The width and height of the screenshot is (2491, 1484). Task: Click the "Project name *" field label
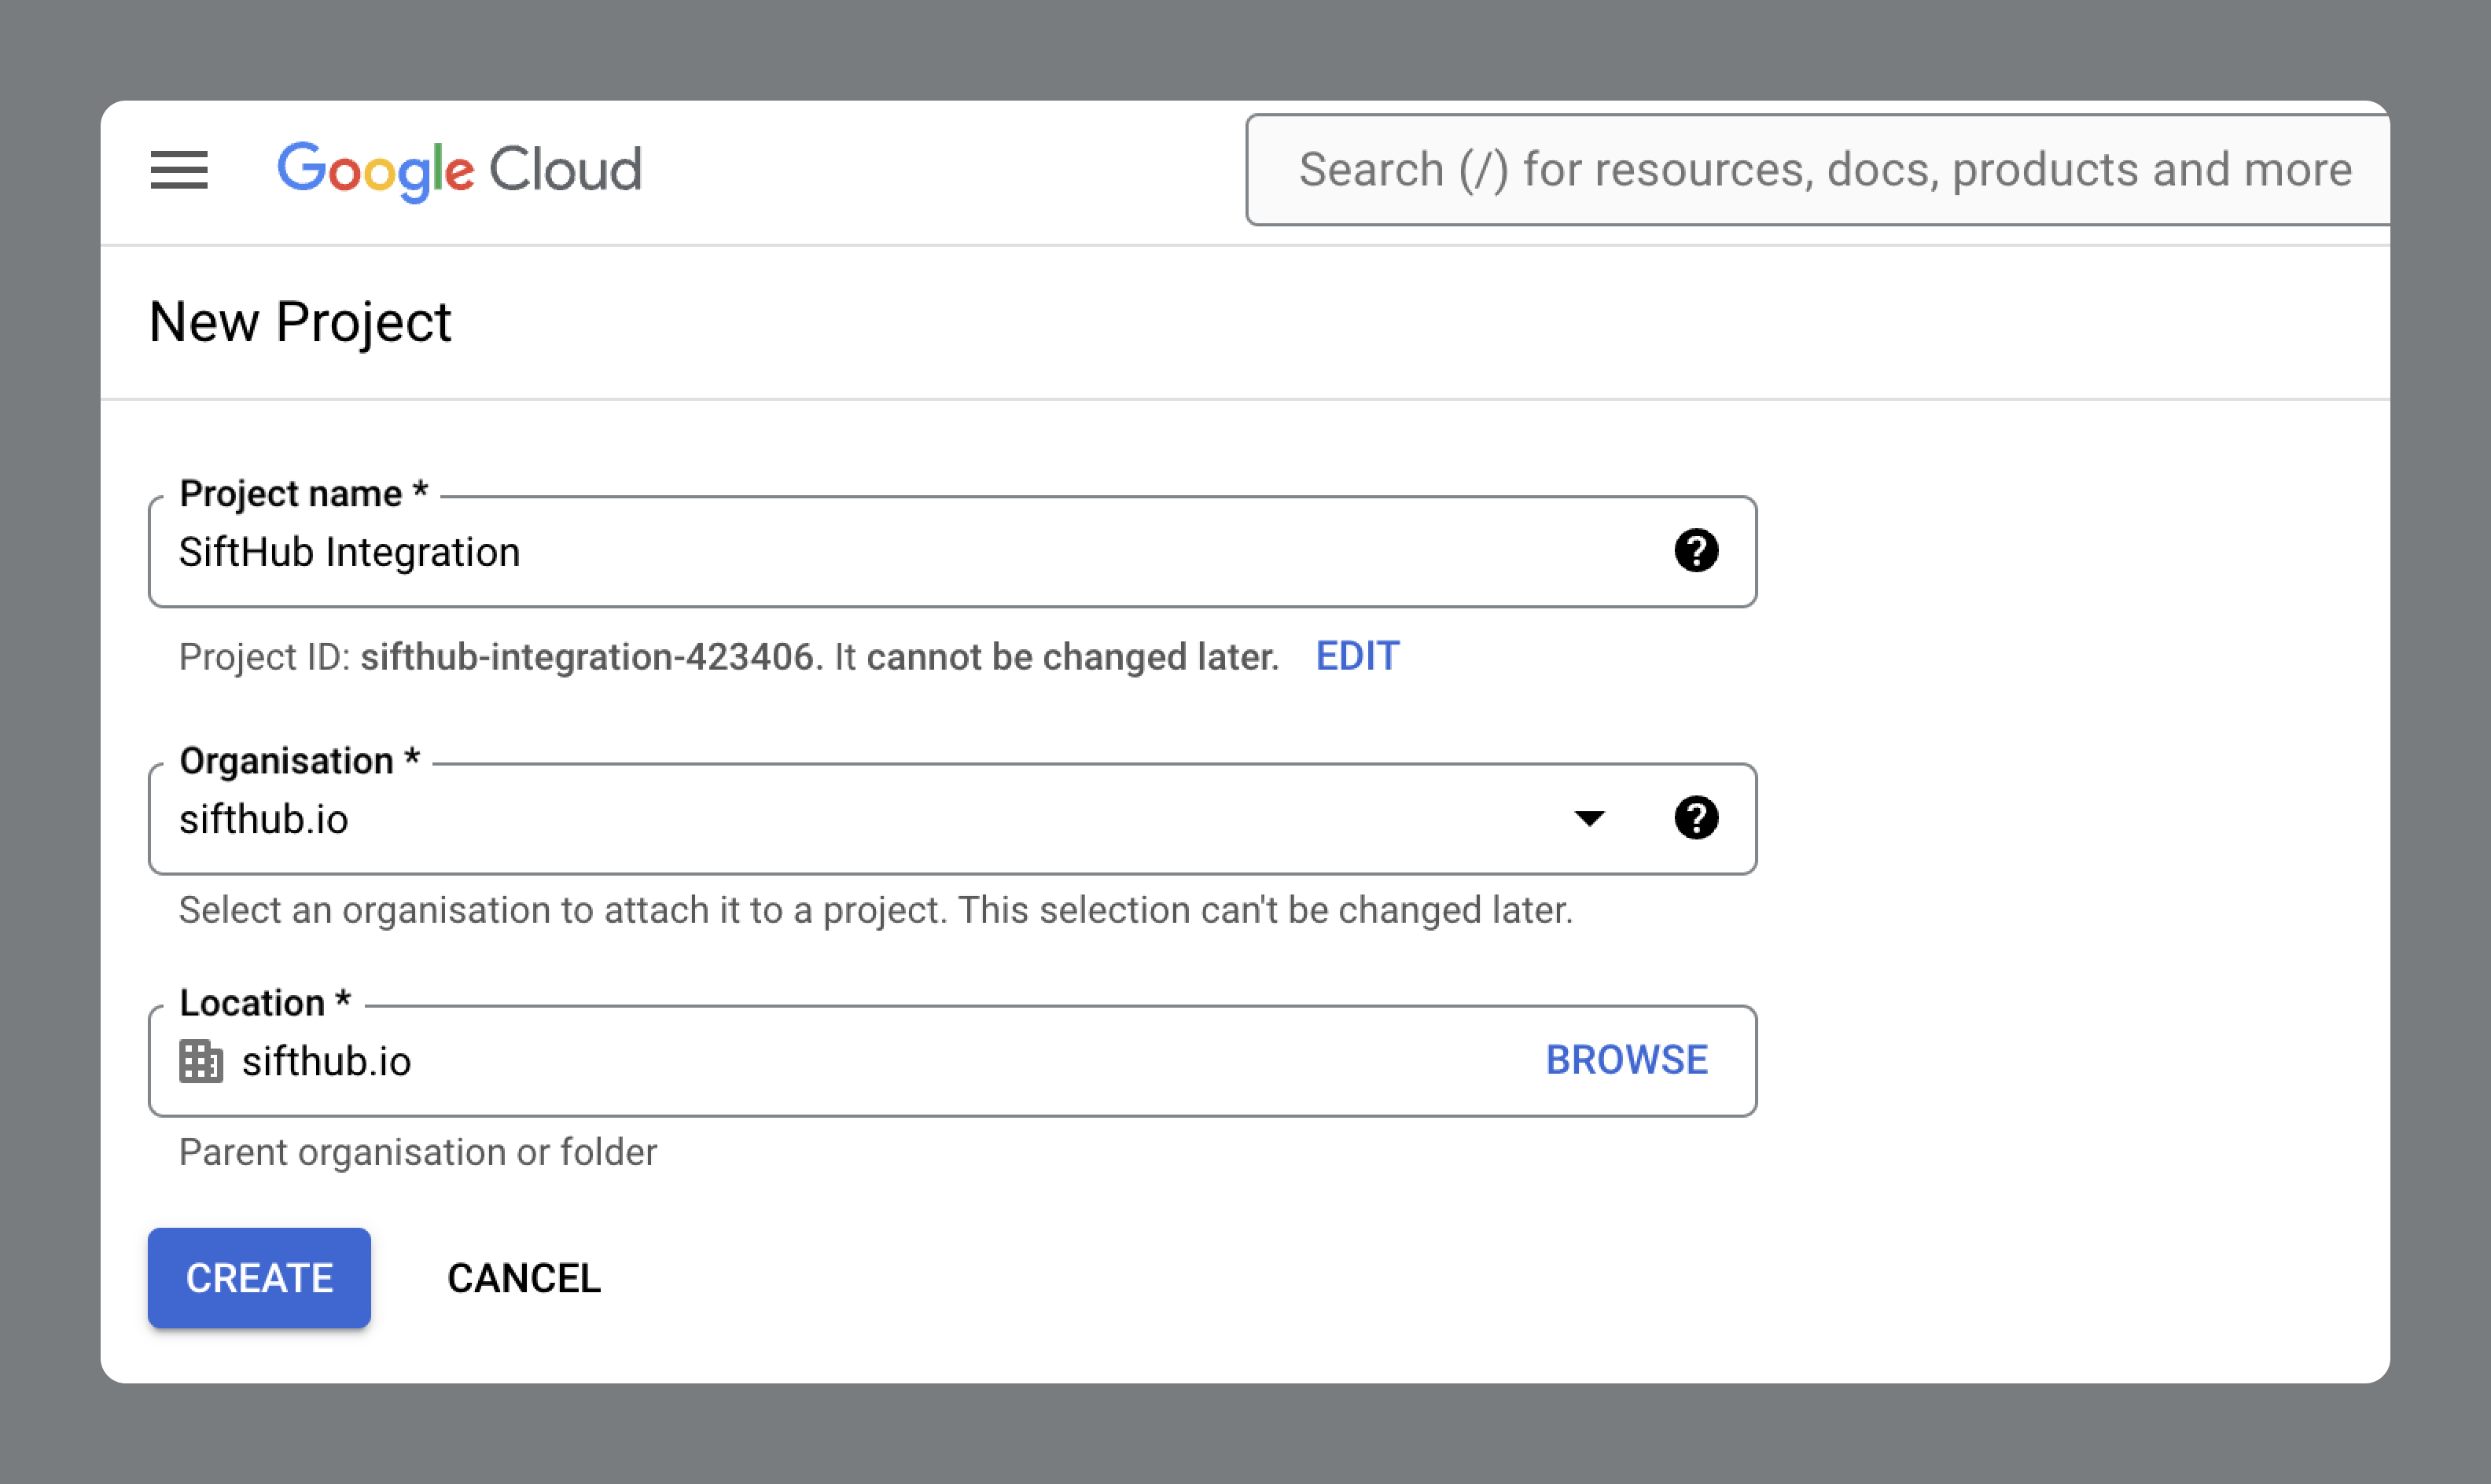[304, 494]
